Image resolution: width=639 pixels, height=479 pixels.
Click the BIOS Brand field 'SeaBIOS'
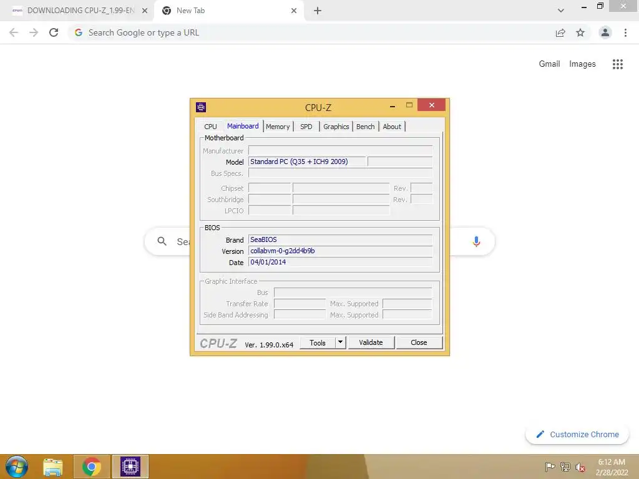(x=340, y=240)
